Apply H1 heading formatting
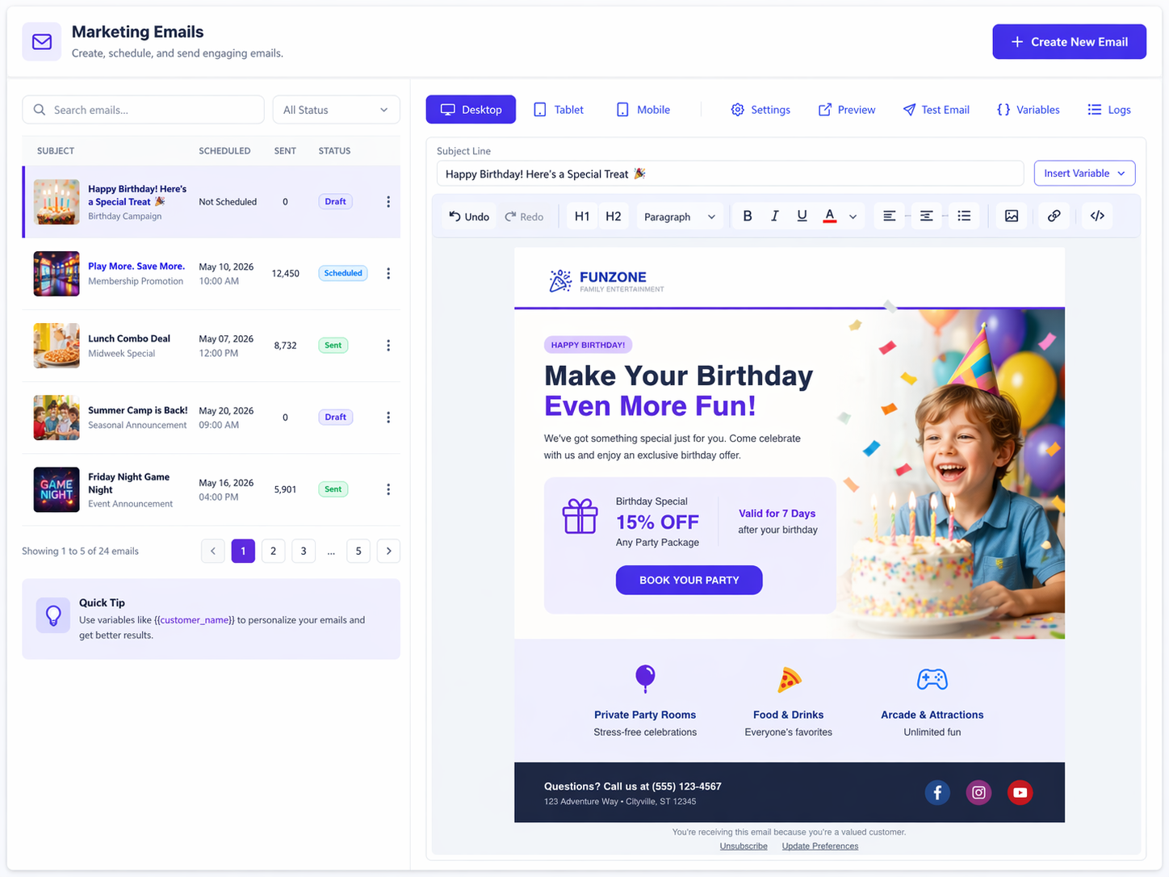Image resolution: width=1169 pixels, height=877 pixels. (581, 216)
